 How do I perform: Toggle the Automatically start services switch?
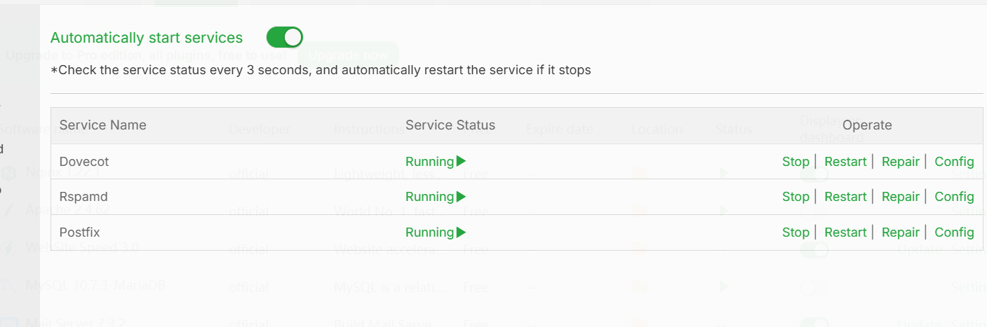point(284,37)
